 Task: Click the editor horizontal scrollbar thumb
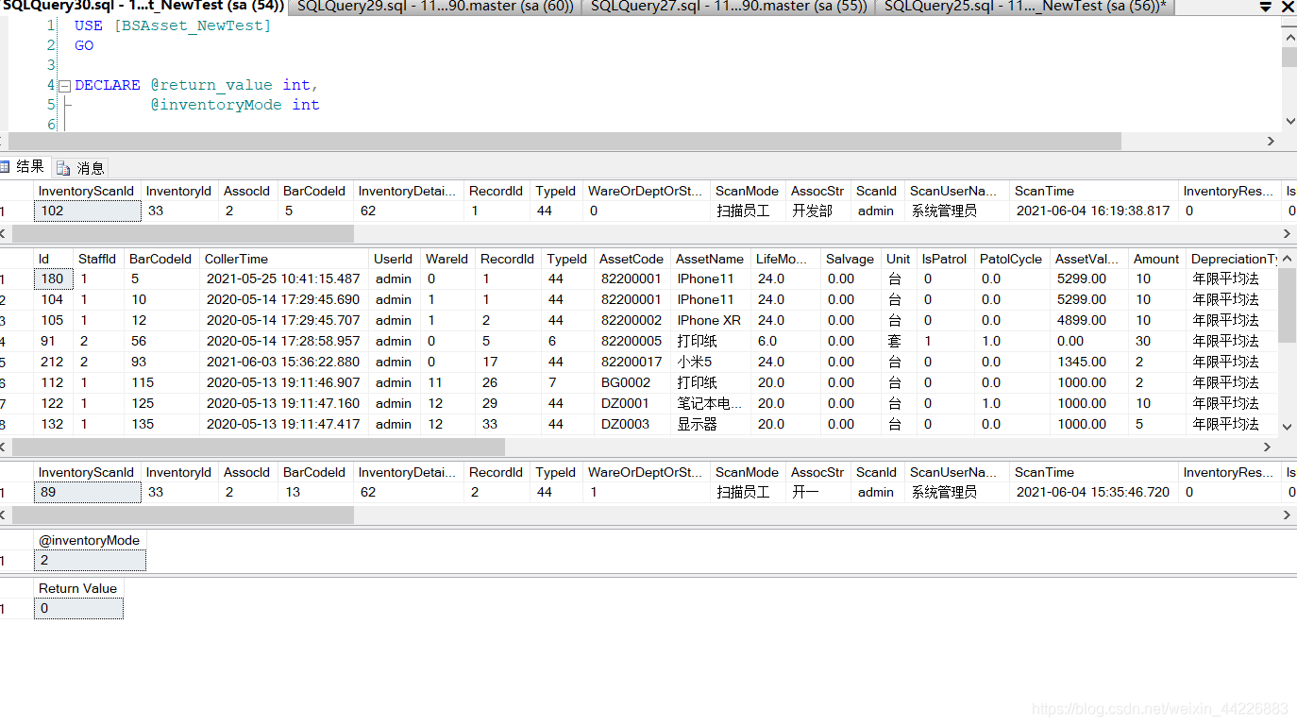[564, 141]
